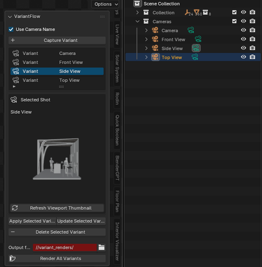Expand the Top View object in outliner

tap(146, 57)
